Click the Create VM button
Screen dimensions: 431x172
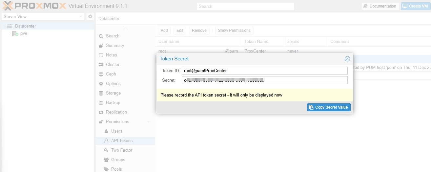416,6
